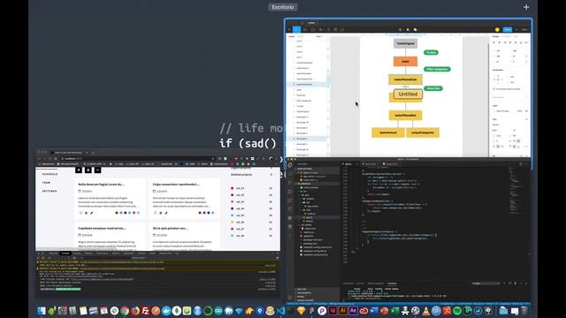The width and height of the screenshot is (566, 318).
Task: Add a new desktop with plus button
Action: (x=526, y=7)
